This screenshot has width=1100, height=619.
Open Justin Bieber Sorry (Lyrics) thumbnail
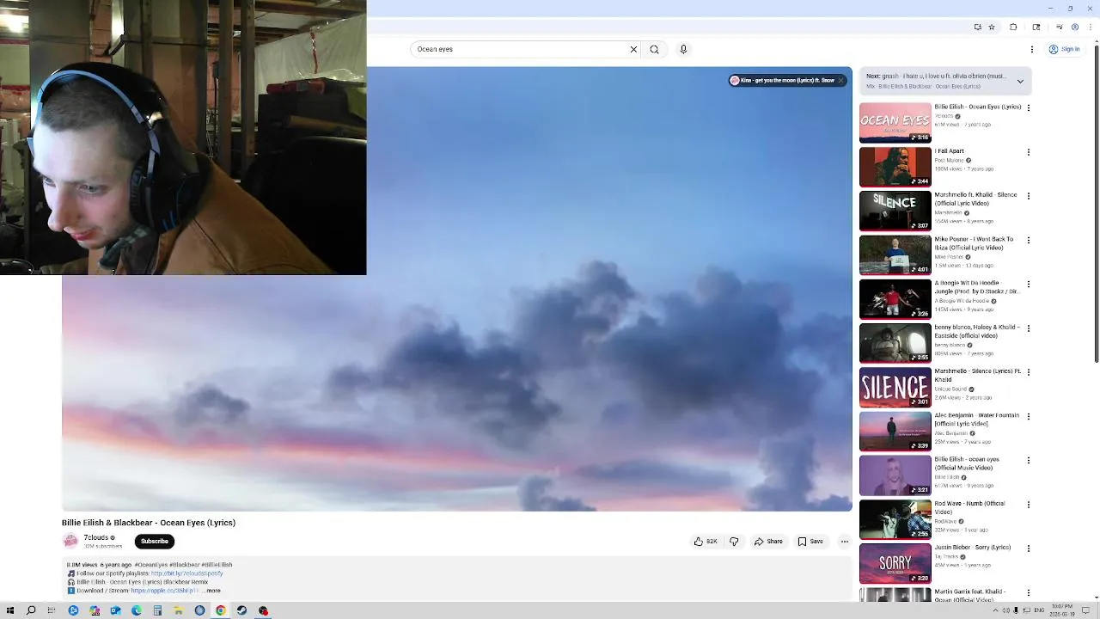click(895, 563)
